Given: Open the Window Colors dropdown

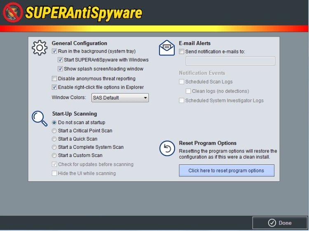Looking at the screenshot, I should coord(120,98).
